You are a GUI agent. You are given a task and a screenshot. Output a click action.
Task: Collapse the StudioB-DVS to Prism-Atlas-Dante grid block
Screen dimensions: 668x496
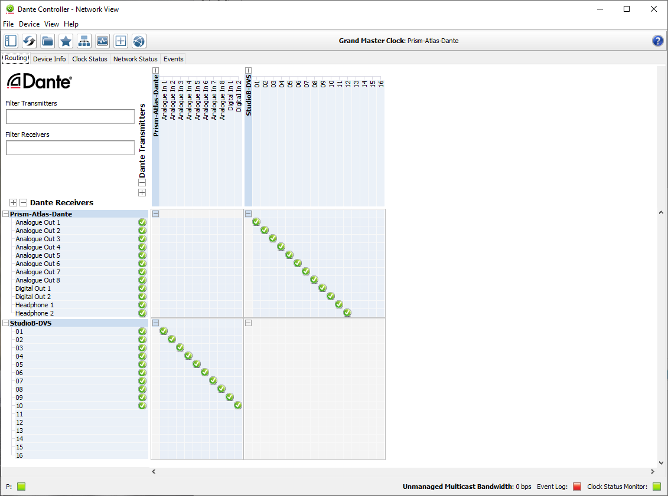coord(249,214)
